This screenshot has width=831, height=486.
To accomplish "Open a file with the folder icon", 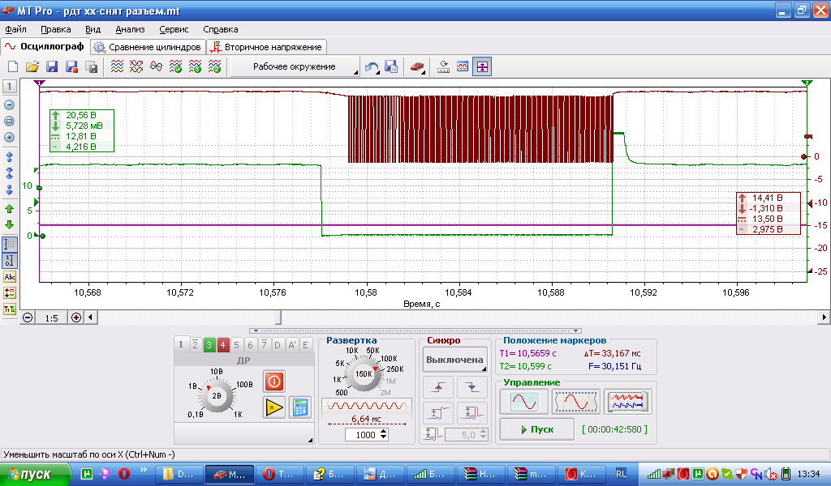I will [x=32, y=66].
